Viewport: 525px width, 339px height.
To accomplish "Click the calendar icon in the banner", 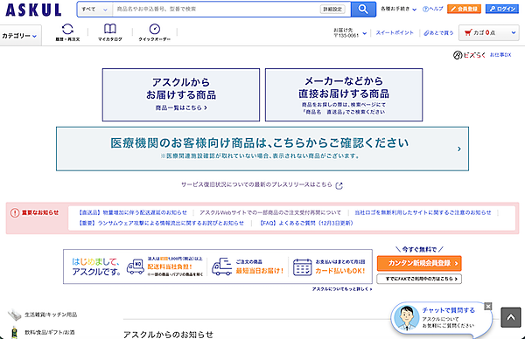I will [x=303, y=267].
